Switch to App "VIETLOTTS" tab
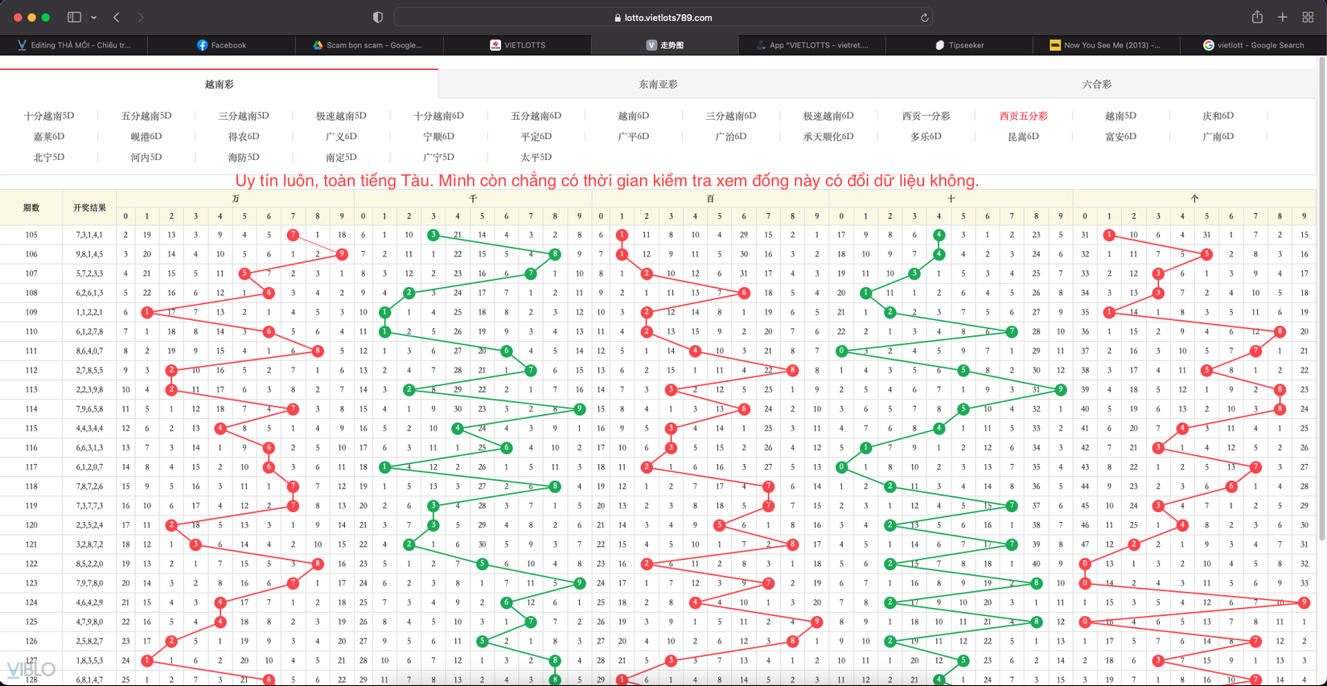Screen dimensions: 1327x686 (x=811, y=45)
